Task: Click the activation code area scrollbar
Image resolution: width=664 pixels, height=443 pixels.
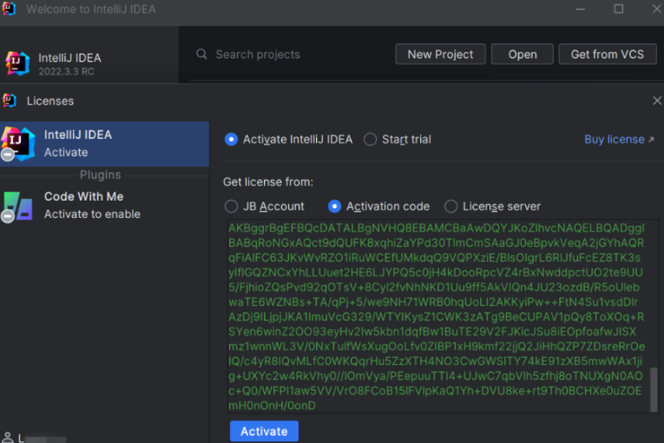Action: click(x=654, y=389)
